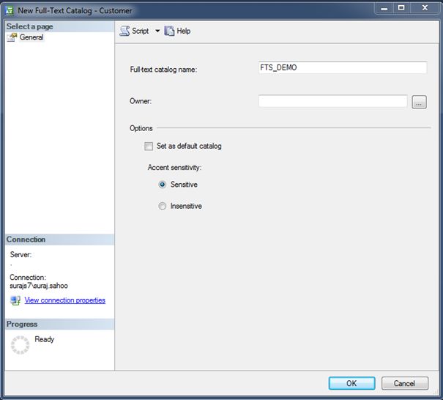
Task: Select the Insensitive accent radio button
Action: [162, 206]
